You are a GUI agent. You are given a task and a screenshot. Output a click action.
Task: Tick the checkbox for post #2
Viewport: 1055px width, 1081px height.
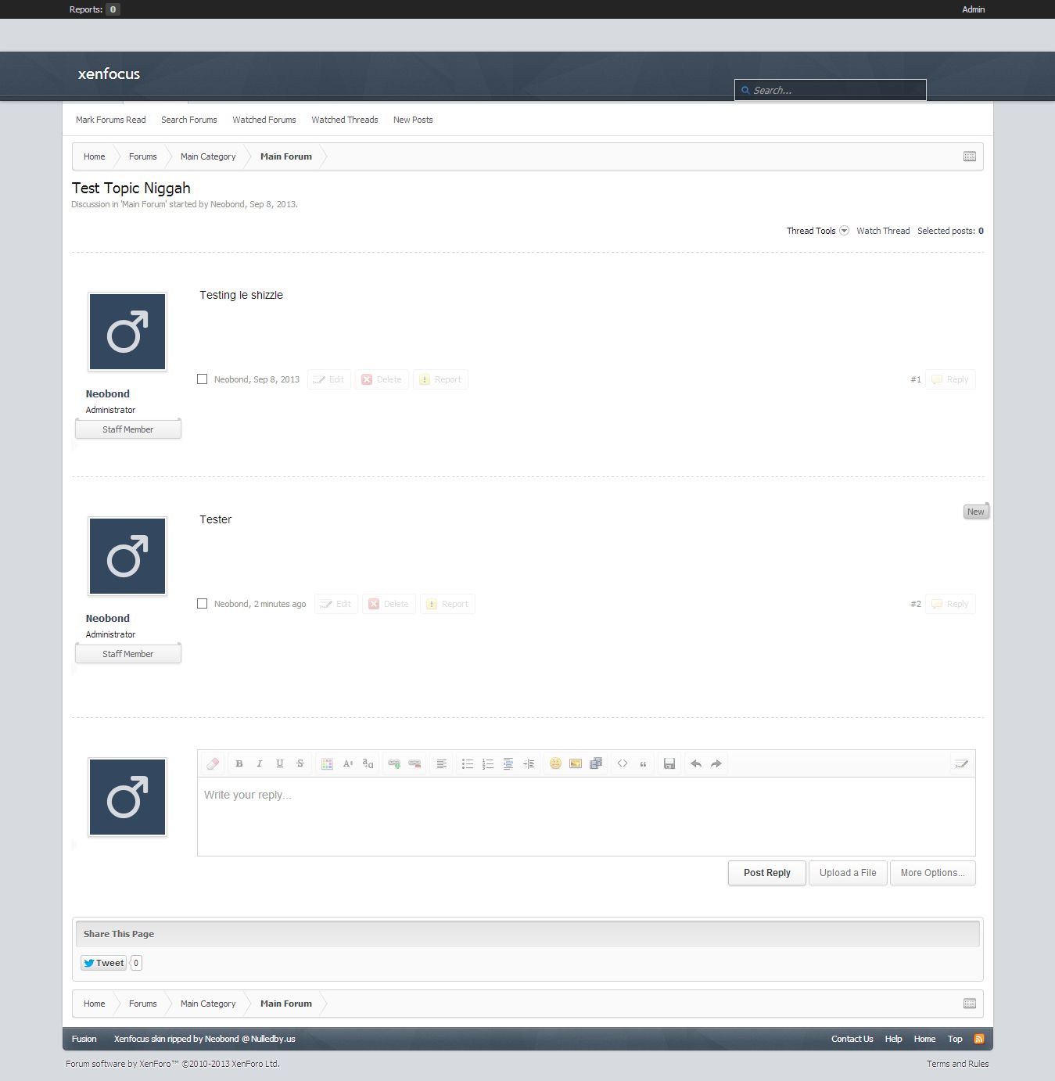(203, 604)
